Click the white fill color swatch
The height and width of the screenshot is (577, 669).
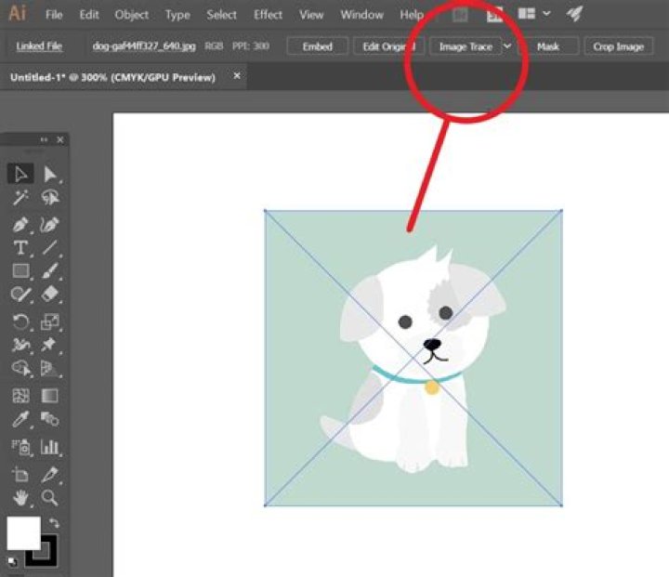23,533
